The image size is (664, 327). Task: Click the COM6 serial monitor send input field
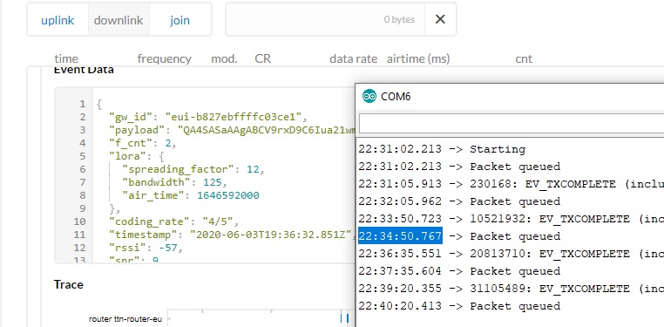pyautogui.click(x=512, y=123)
